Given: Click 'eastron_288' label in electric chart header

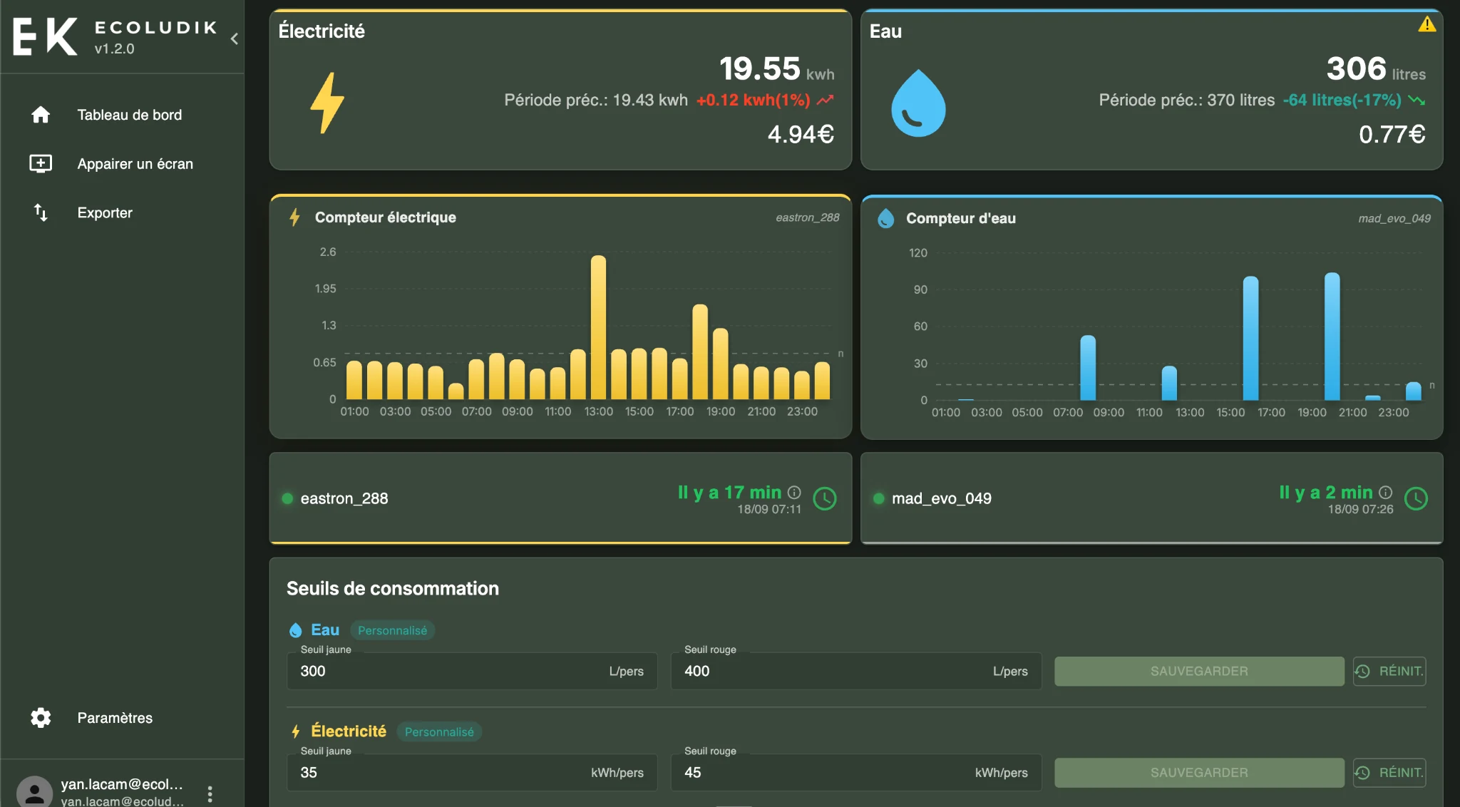Looking at the screenshot, I should 807,217.
